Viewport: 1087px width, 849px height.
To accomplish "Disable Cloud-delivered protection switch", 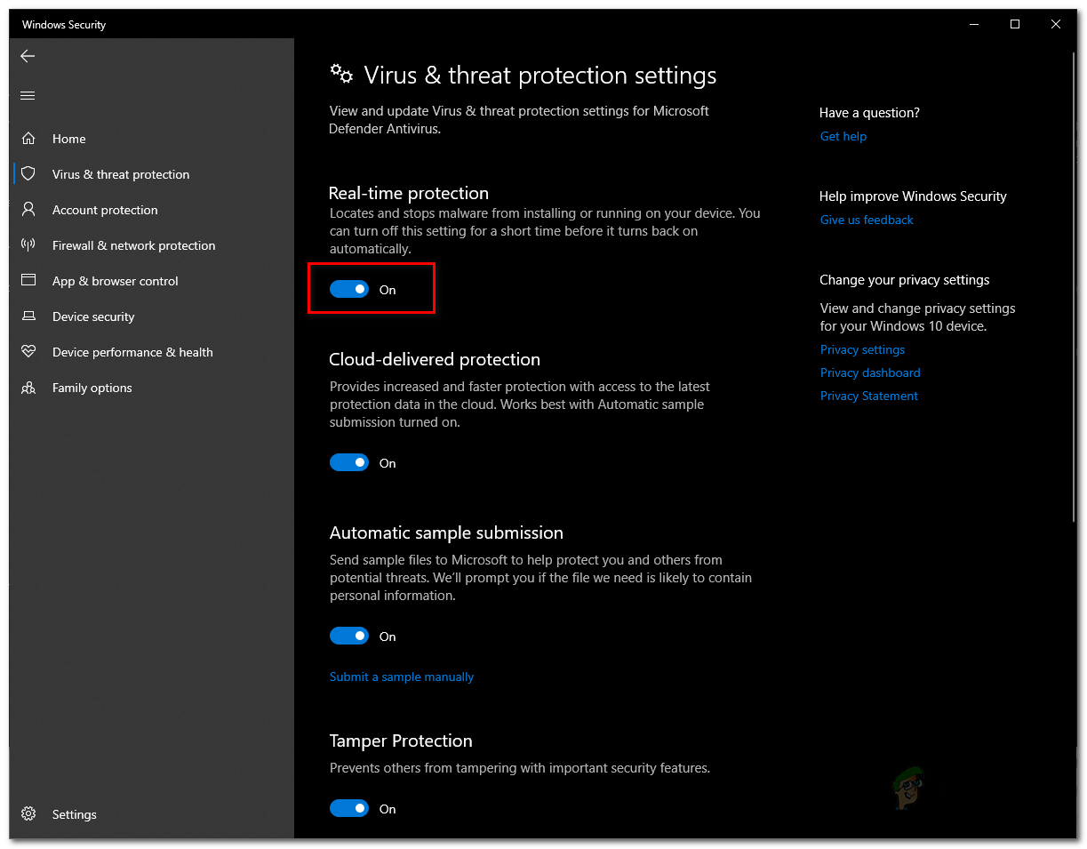I will click(x=349, y=463).
